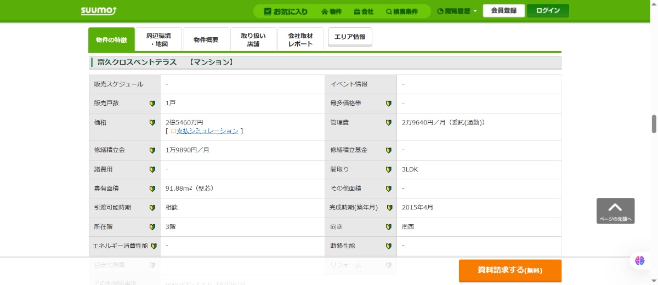Viewport: 658px width, 285px height.
Task: Click the SUUMO logo
Action: [98, 11]
